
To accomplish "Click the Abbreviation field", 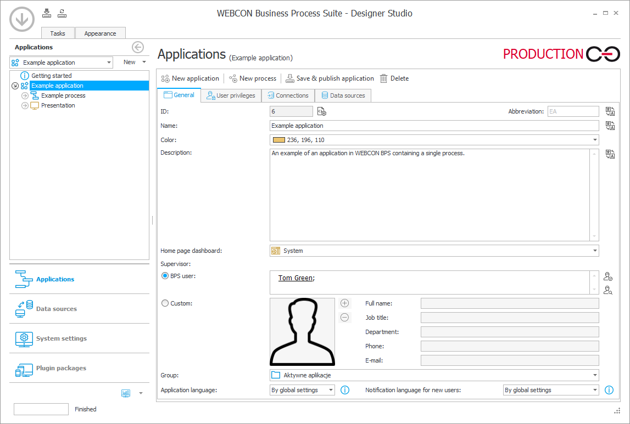I will coord(573,111).
